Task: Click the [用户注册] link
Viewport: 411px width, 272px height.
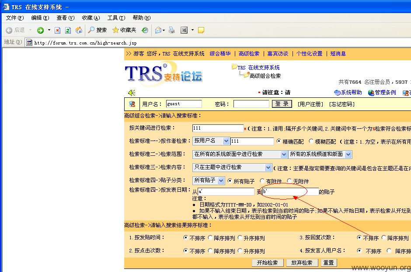Action: point(310,104)
